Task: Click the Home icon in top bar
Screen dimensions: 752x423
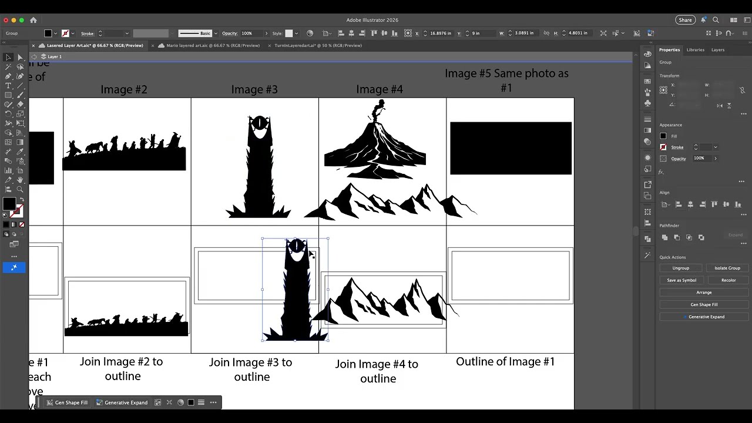Action: pyautogui.click(x=33, y=20)
